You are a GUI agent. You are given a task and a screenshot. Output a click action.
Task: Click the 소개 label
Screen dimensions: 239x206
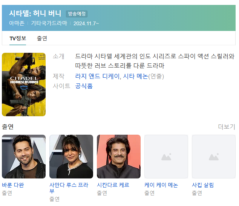pos(58,56)
